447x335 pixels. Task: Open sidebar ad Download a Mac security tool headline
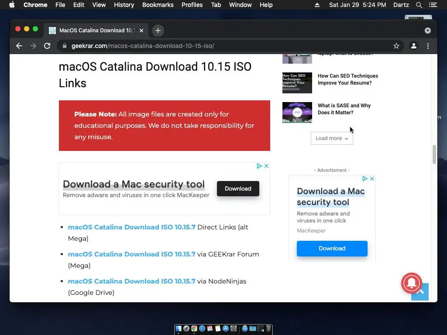331,197
